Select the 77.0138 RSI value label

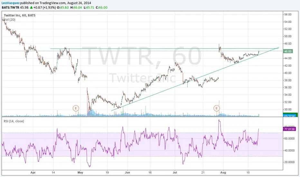click(289, 129)
